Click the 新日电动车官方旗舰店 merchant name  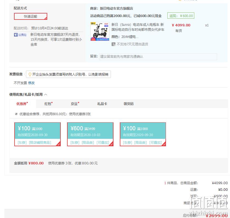[117, 8]
